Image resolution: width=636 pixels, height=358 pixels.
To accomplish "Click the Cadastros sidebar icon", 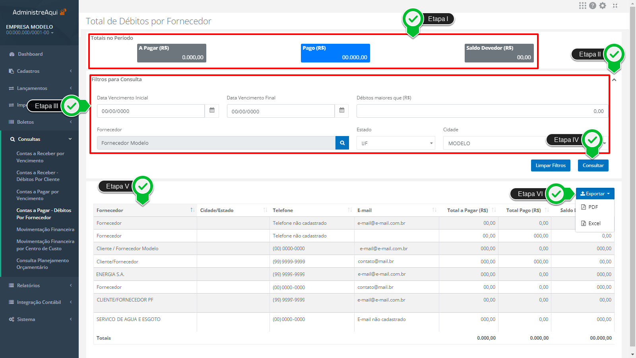I will tap(12, 71).
